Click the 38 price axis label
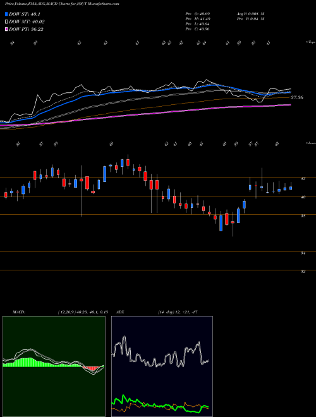The image size is (316, 417). point(303,215)
